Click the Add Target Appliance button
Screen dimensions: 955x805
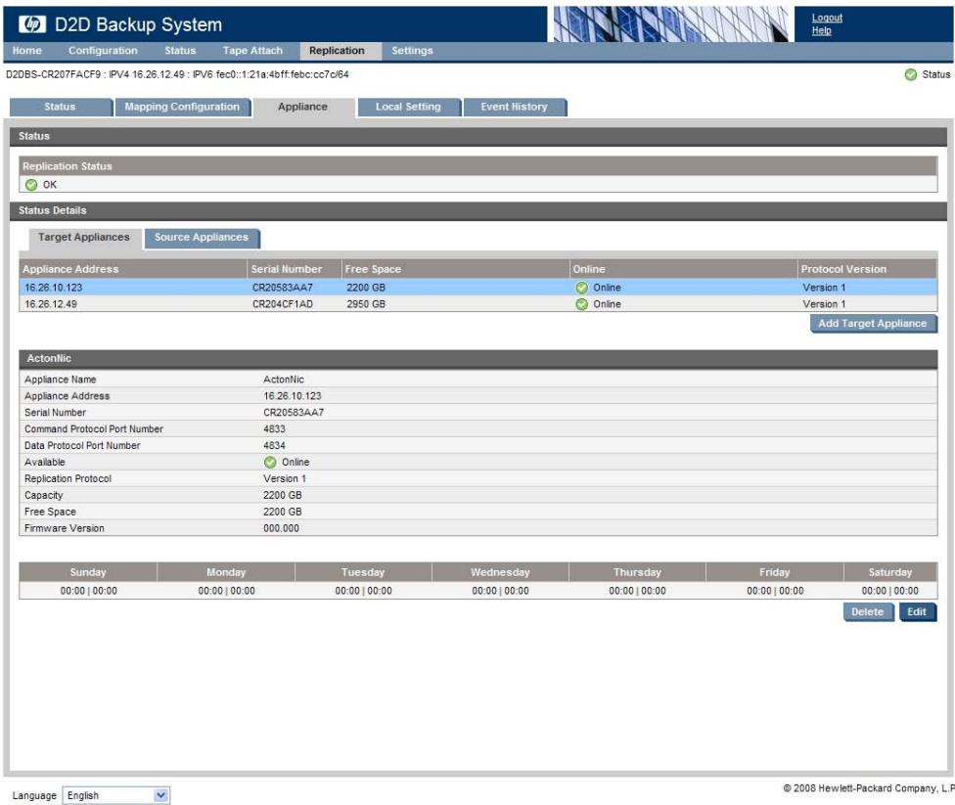coord(872,324)
